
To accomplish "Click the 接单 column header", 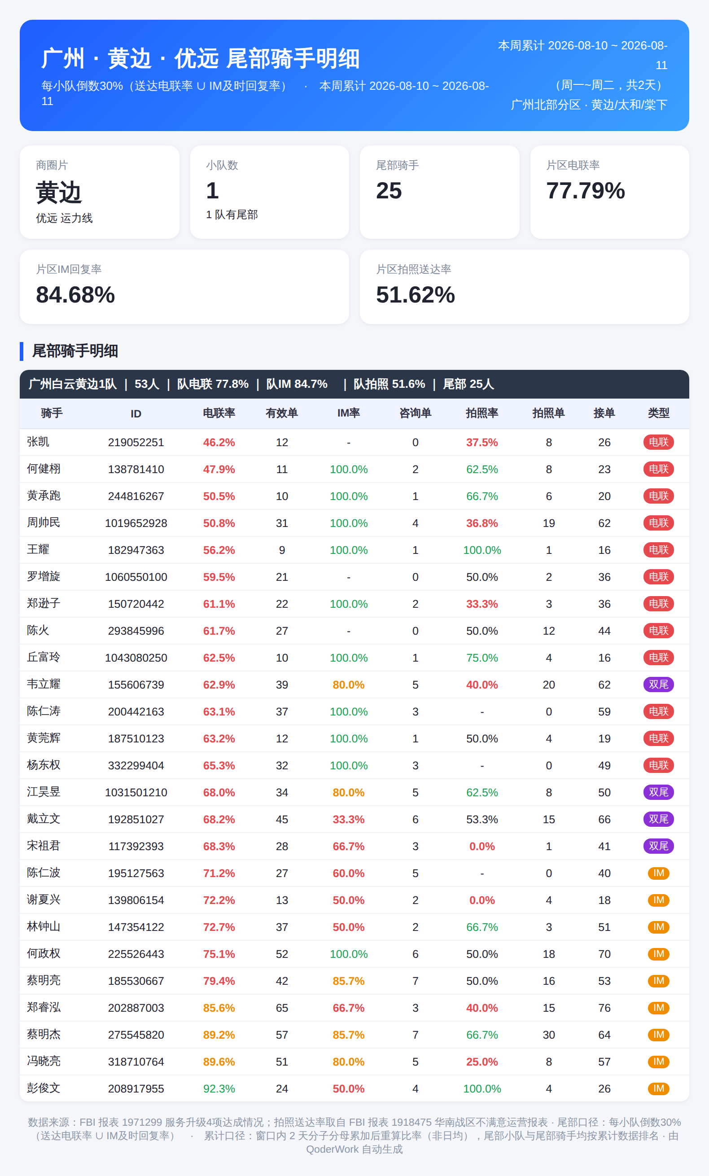I will click(x=604, y=413).
